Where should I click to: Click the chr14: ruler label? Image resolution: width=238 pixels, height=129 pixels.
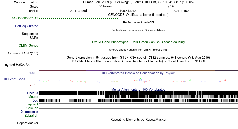[34, 11]
